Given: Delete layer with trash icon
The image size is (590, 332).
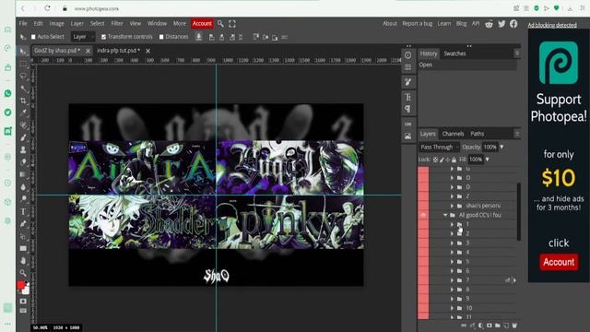Looking at the screenshot, I should click(514, 326).
